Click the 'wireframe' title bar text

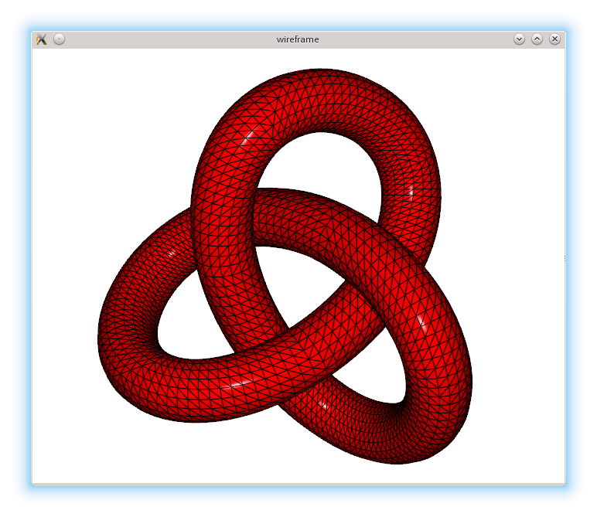point(298,39)
